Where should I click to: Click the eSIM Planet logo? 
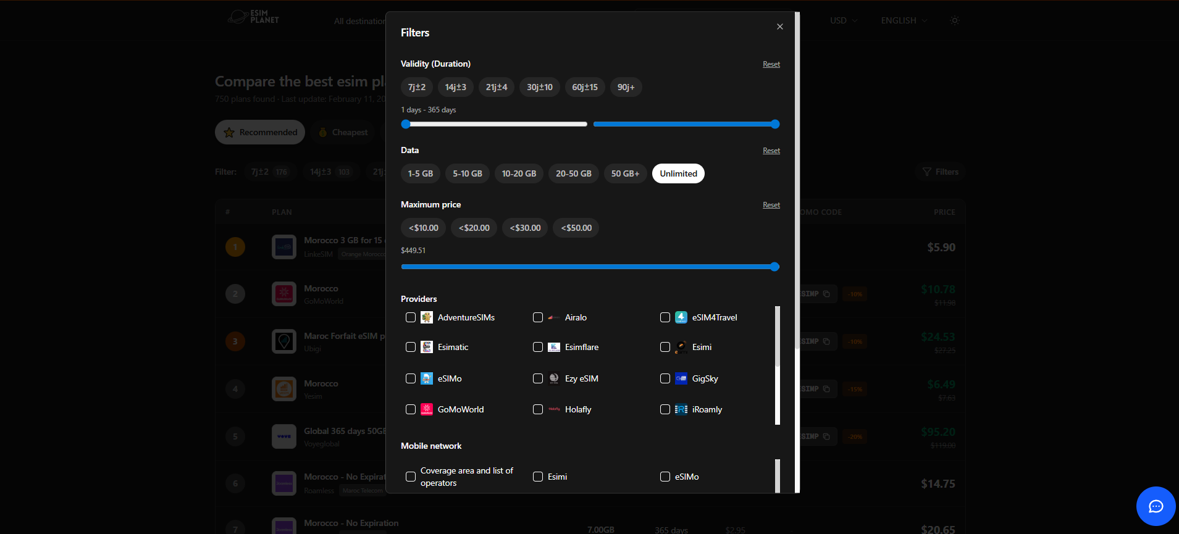point(253,17)
